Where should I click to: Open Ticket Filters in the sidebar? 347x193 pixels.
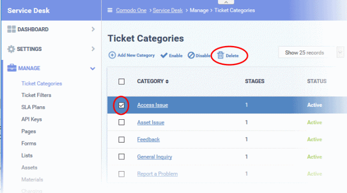click(x=36, y=95)
